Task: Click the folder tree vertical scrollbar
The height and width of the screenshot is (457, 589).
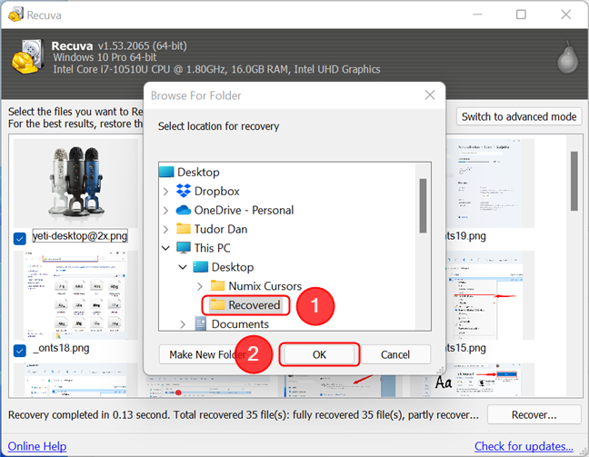Action: [x=423, y=205]
